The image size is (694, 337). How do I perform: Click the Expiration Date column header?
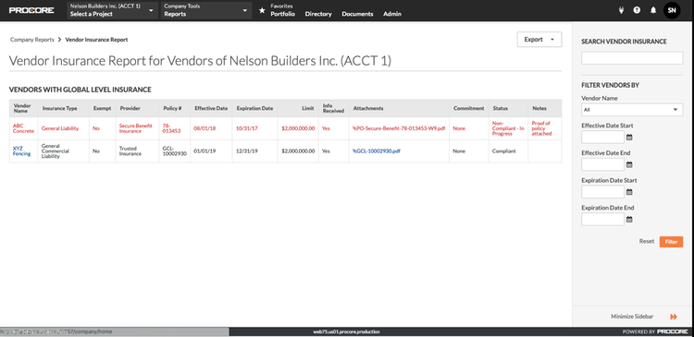tap(254, 108)
